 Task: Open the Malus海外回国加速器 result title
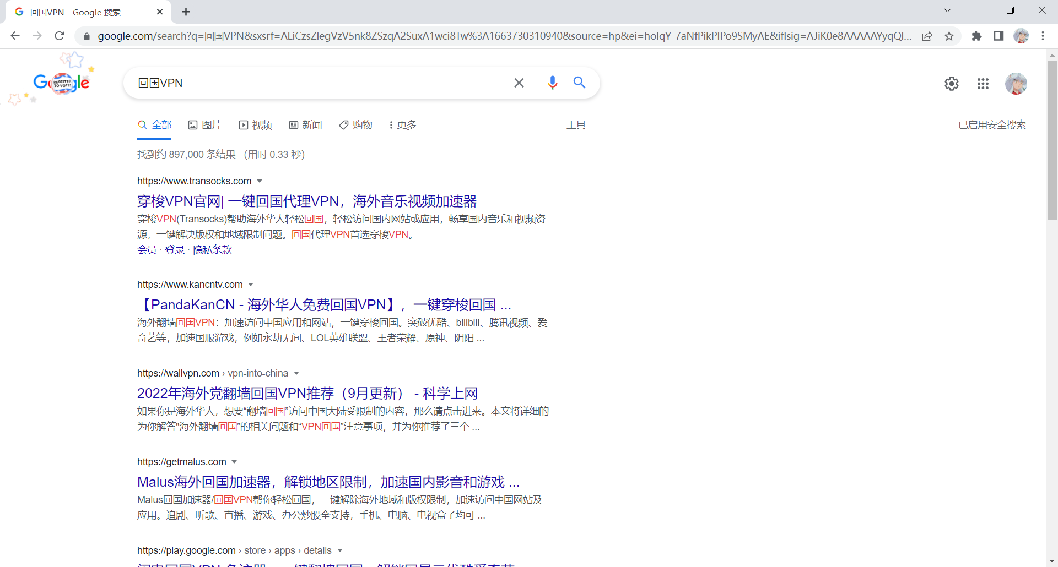point(328,482)
